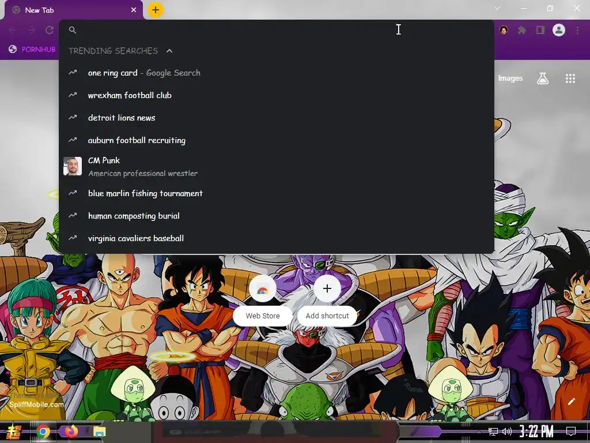Image resolution: width=590 pixels, height=443 pixels.
Task: Open the notification center icon
Action: point(571,431)
